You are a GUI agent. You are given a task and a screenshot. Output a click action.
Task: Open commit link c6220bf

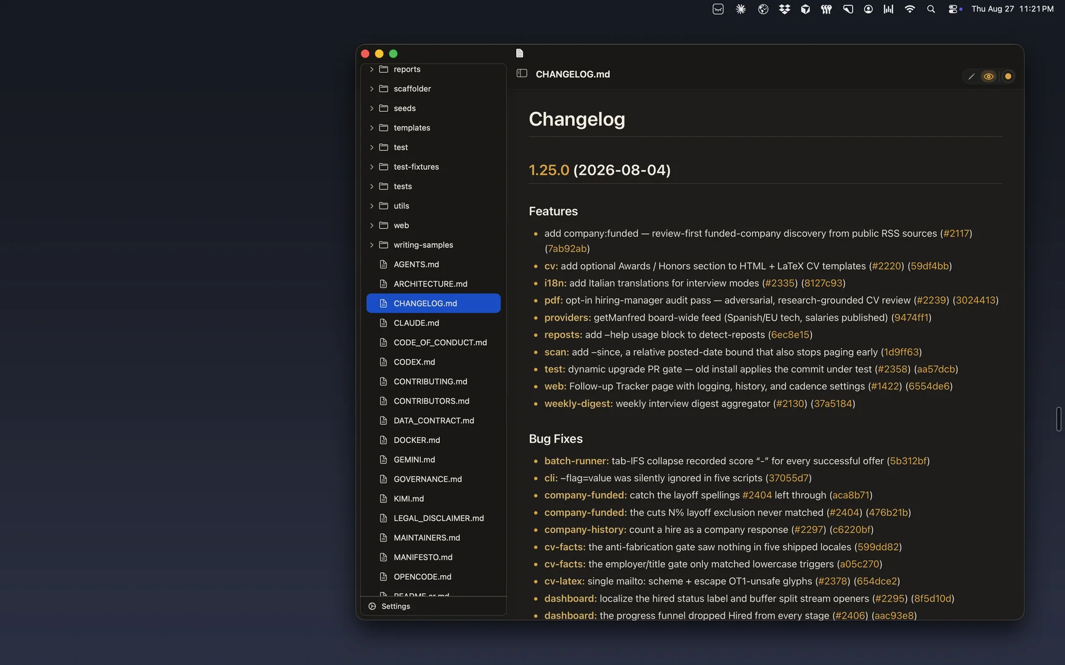[851, 530]
